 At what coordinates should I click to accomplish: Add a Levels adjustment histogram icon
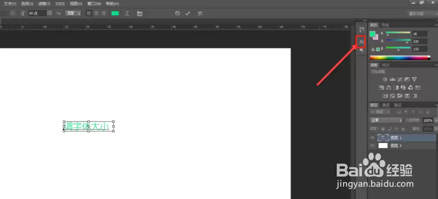[x=392, y=80]
